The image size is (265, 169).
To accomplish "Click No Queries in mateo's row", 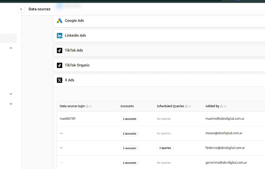I will [164, 134].
